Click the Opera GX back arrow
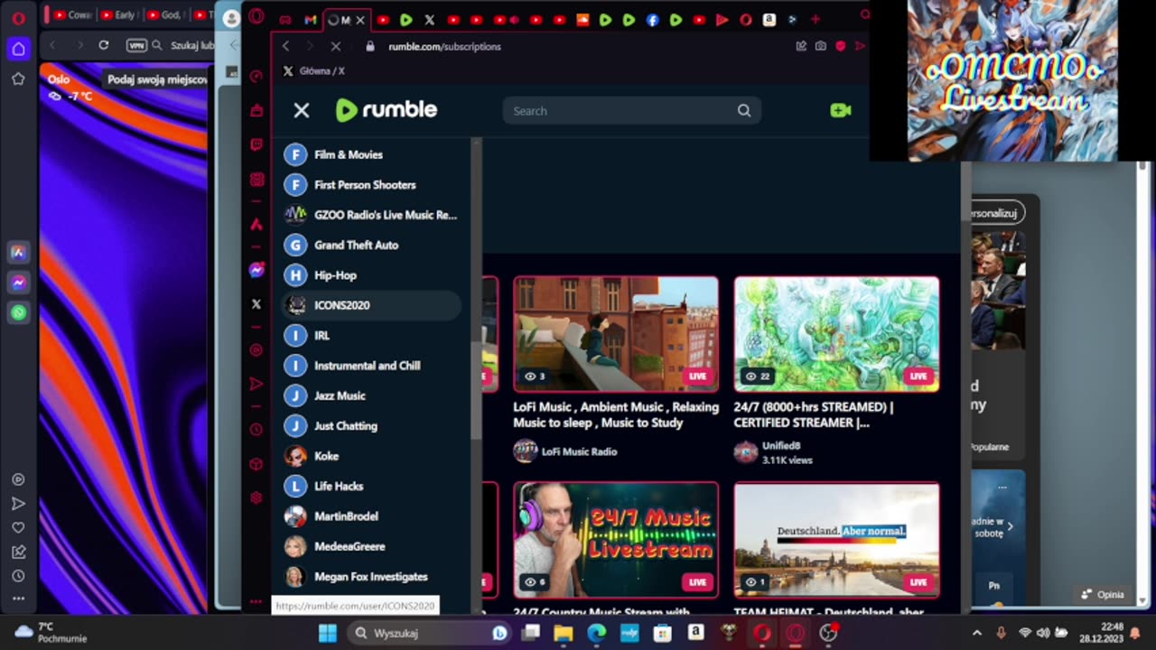1156x650 pixels. tap(285, 46)
